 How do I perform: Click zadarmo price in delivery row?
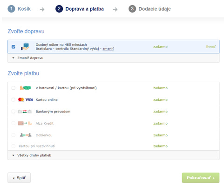(161, 47)
